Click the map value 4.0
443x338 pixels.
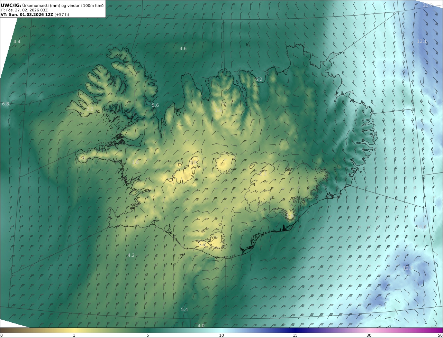201,326
